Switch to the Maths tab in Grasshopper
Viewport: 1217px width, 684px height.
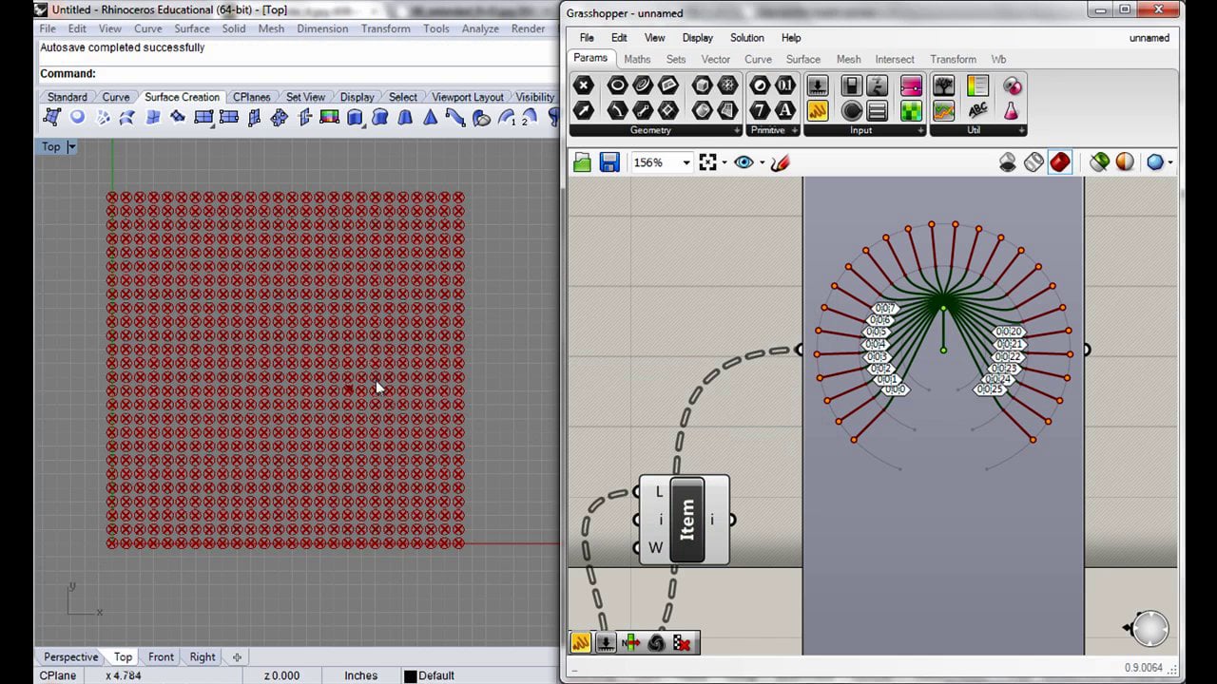[x=637, y=59]
